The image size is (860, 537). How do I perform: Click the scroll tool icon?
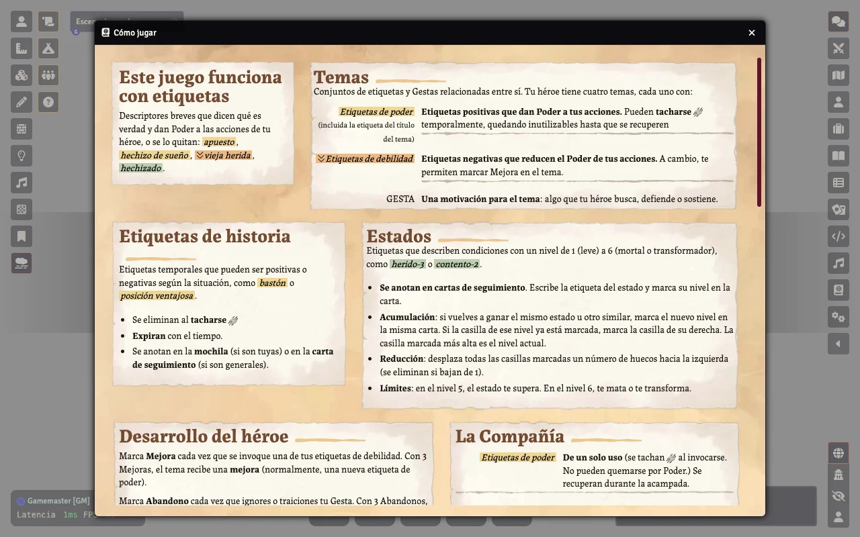(48, 21)
